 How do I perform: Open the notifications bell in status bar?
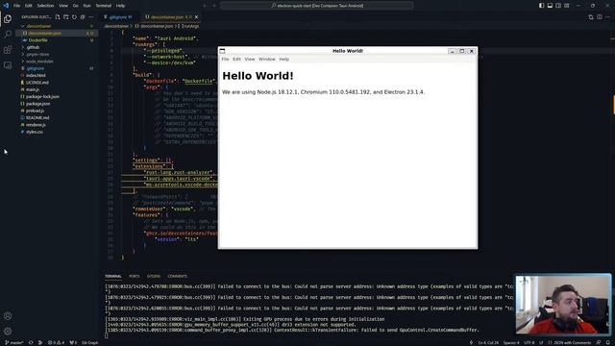click(x=608, y=343)
